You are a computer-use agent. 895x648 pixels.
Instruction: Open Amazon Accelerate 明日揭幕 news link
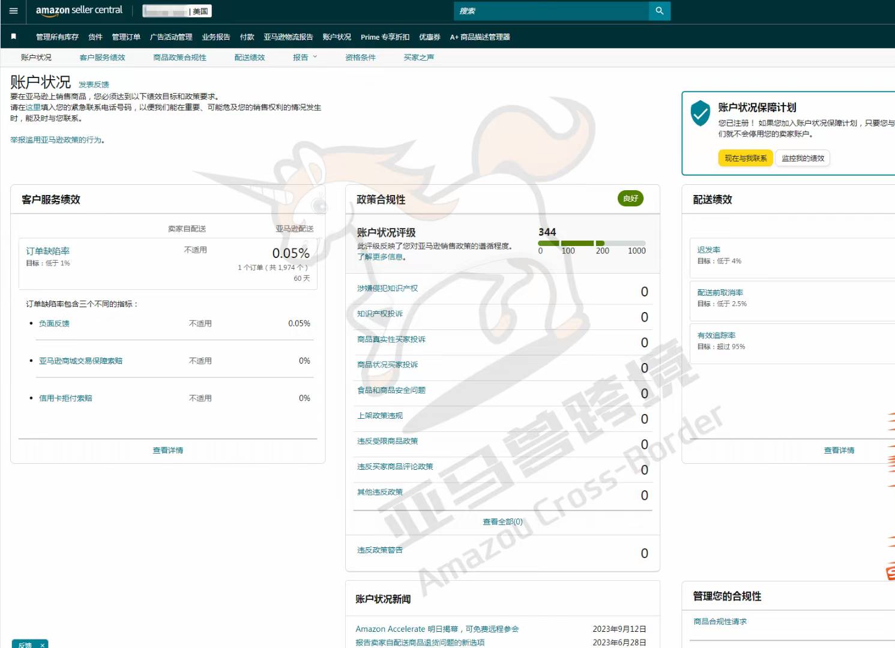(437, 629)
